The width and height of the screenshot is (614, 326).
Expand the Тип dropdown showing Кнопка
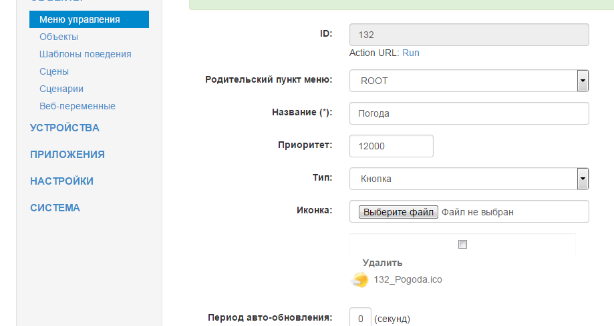(x=468, y=179)
